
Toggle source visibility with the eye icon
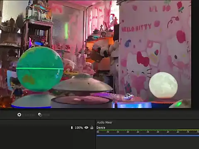coord(86,127)
